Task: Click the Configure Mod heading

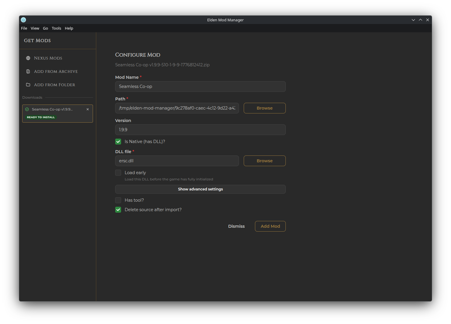Action: point(138,55)
